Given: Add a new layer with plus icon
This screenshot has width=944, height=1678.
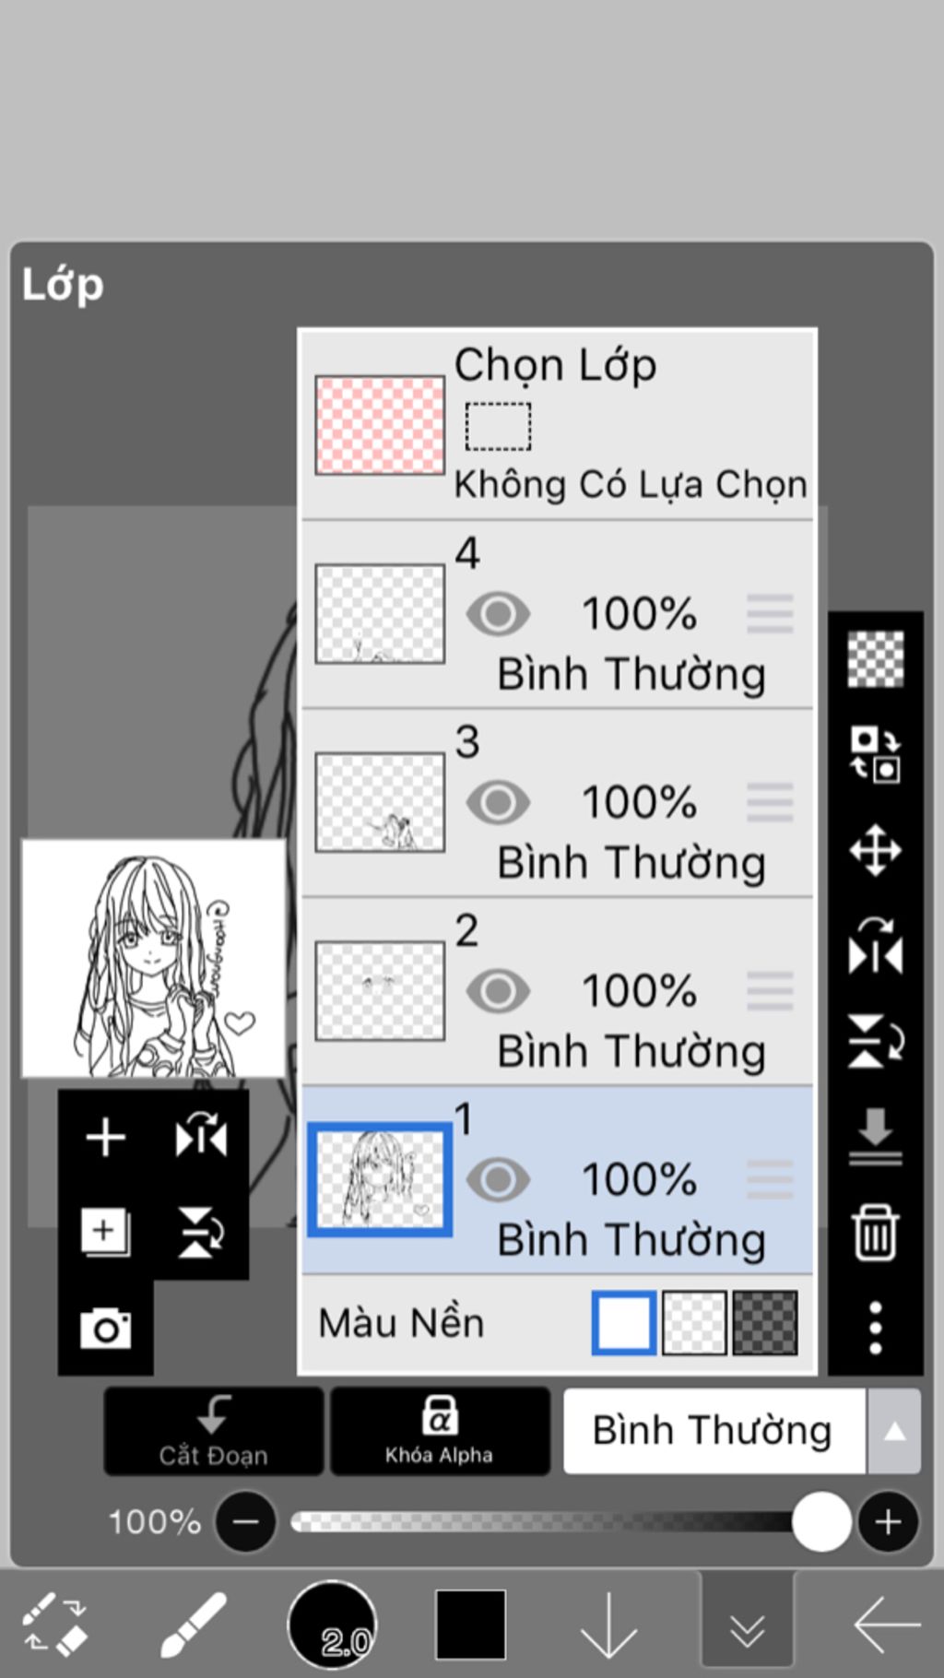Looking at the screenshot, I should [105, 1136].
